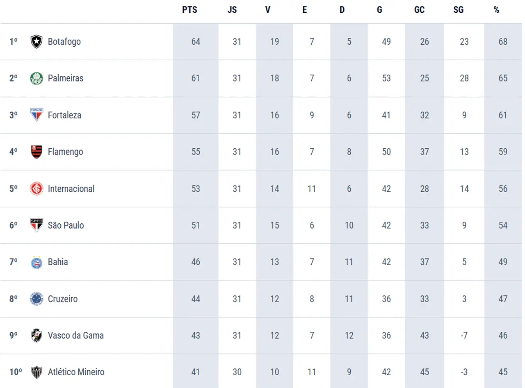Sort table by SG column header
The height and width of the screenshot is (388, 525).
(458, 10)
